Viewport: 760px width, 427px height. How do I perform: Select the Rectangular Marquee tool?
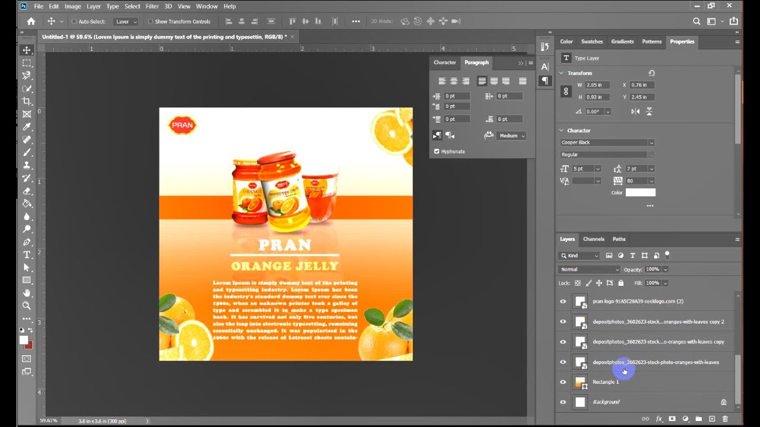pos(27,63)
